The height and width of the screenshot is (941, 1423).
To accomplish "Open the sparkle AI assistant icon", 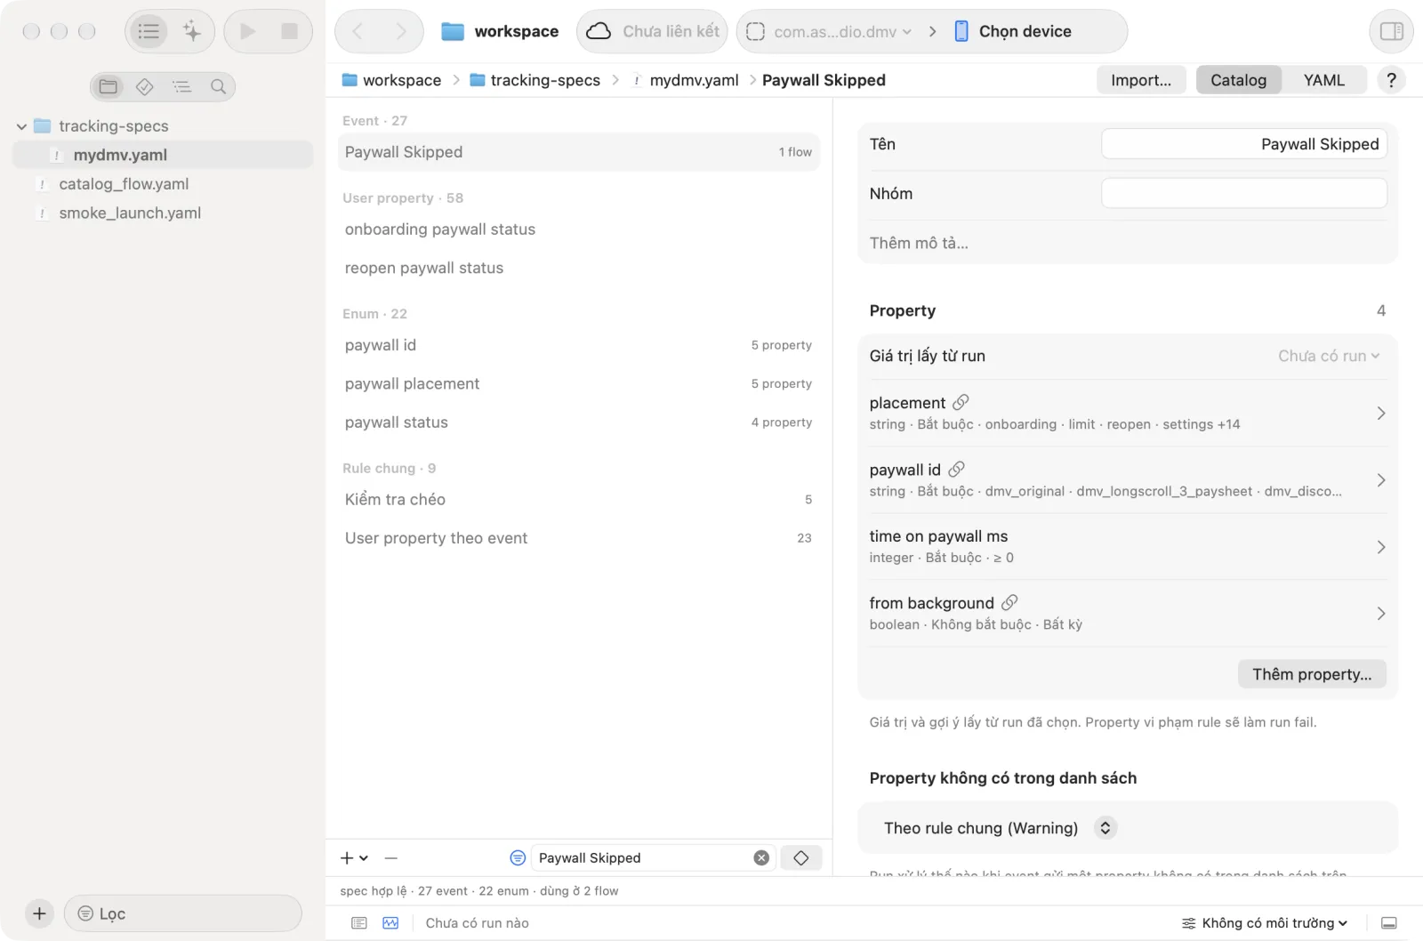I will pyautogui.click(x=192, y=32).
